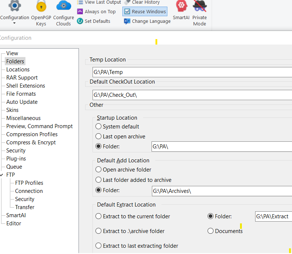Screen dimensions: 292x254
Task: Open Plug-ins settings page
Action: [16, 159]
